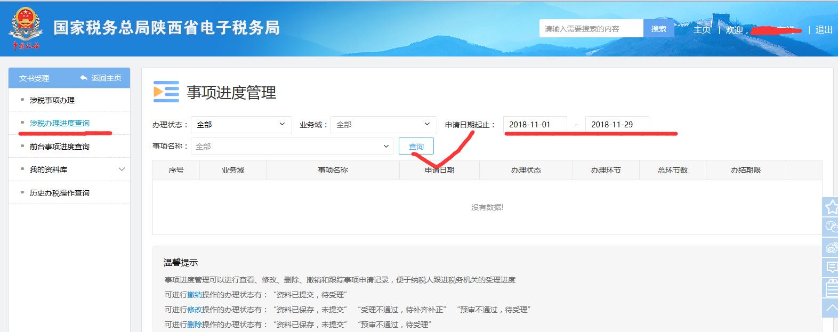Click the 办理状态 column header in table
This screenshot has width=838, height=332.
click(526, 170)
